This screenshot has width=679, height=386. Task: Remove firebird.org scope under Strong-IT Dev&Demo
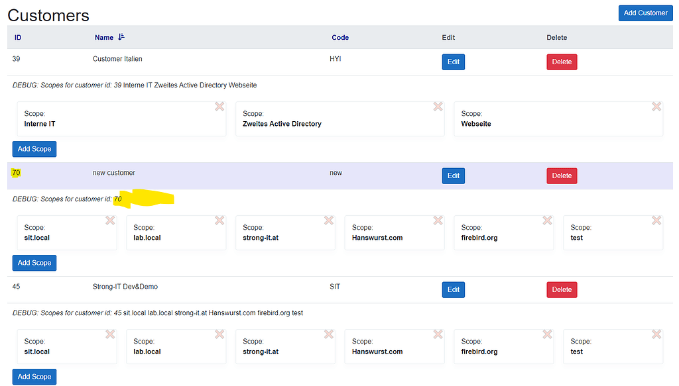(547, 334)
